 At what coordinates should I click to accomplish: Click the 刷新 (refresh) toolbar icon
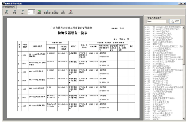pos(39,11)
